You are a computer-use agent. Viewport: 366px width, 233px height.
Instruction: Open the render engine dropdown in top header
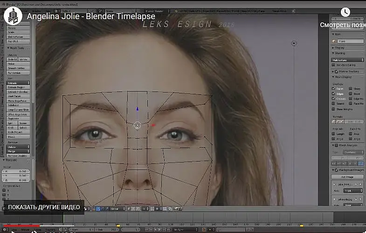157,11
